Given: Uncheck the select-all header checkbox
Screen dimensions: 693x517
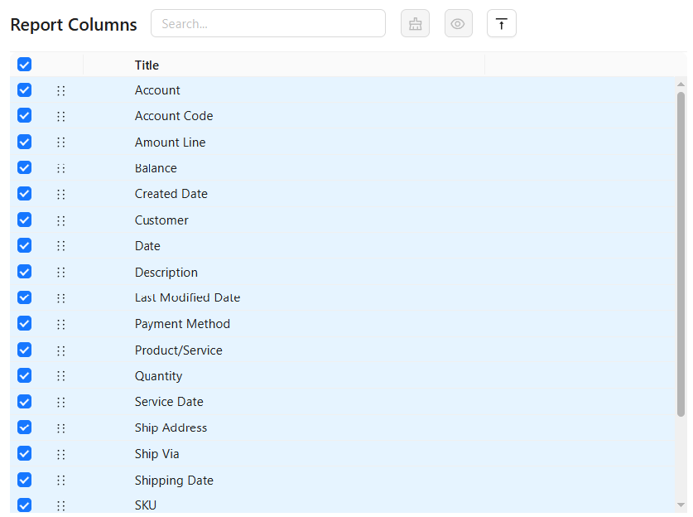Looking at the screenshot, I should tap(24, 65).
